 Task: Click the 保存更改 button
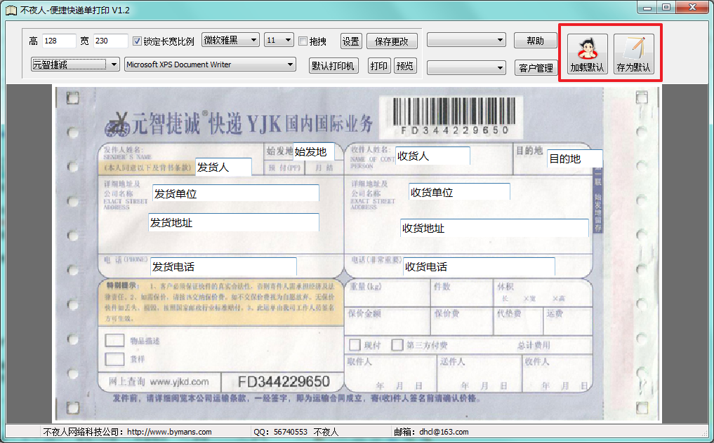pos(392,41)
